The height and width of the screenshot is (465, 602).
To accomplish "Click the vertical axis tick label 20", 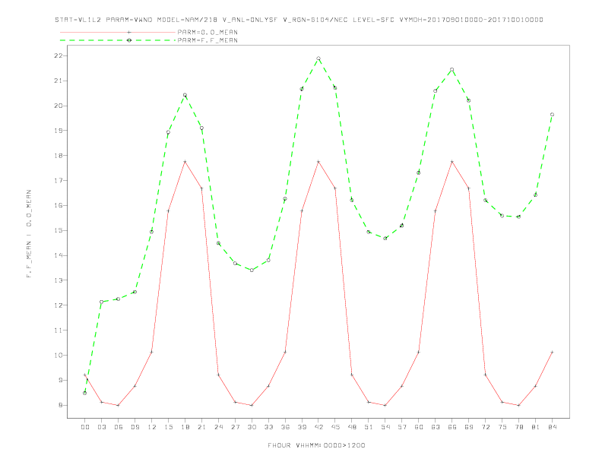I will [59, 106].
